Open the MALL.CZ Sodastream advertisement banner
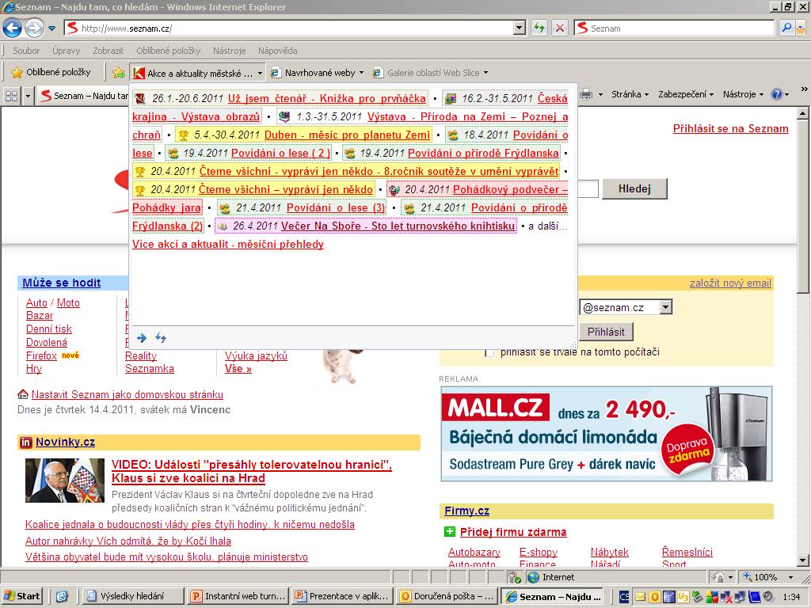This screenshot has height=608, width=811. (607, 434)
